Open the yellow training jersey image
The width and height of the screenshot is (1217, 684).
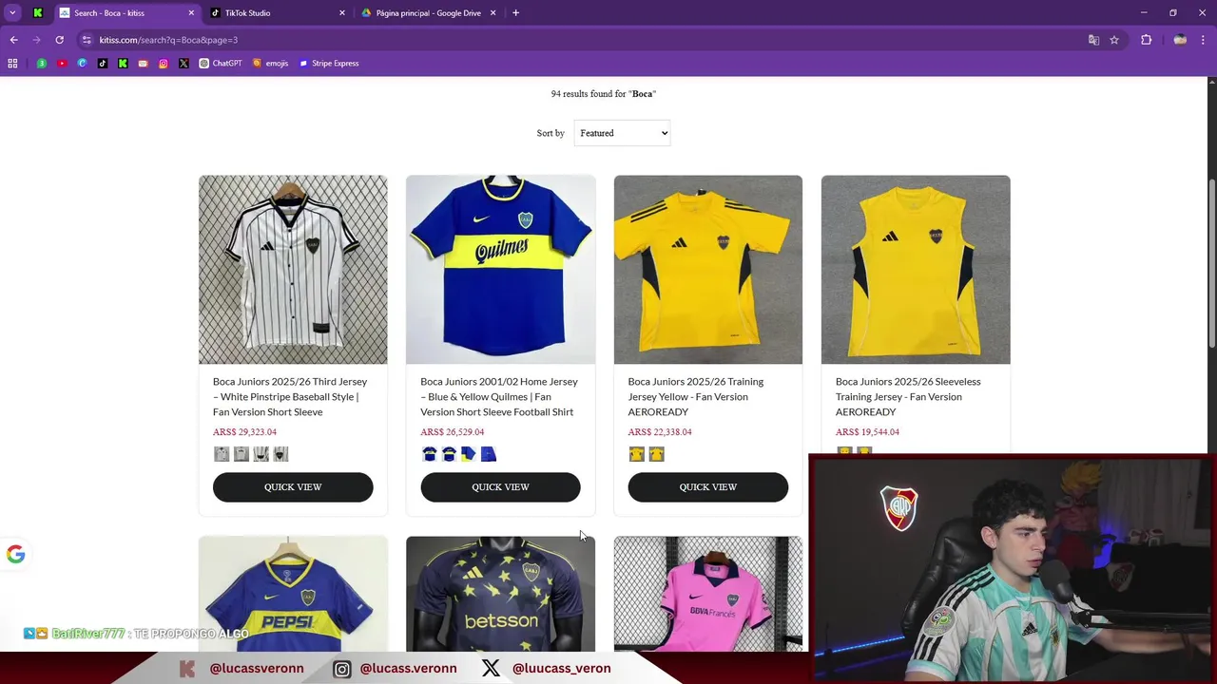707,269
